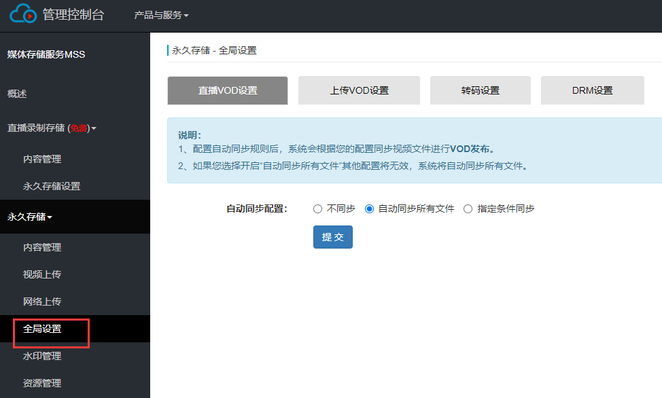Open the 管理控制台 home title
The width and height of the screenshot is (662, 398).
(x=73, y=15)
